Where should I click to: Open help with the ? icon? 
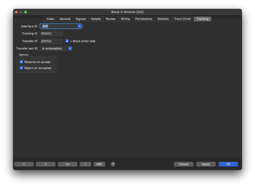[x=113, y=164]
